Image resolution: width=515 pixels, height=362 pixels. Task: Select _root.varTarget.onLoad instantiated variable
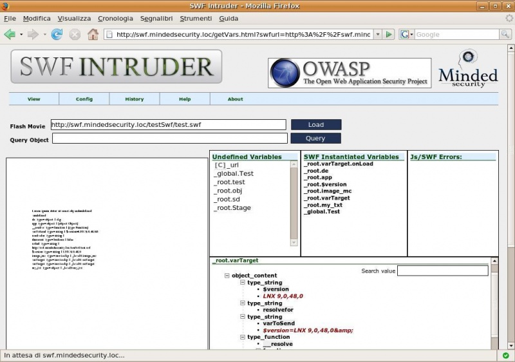pos(339,164)
